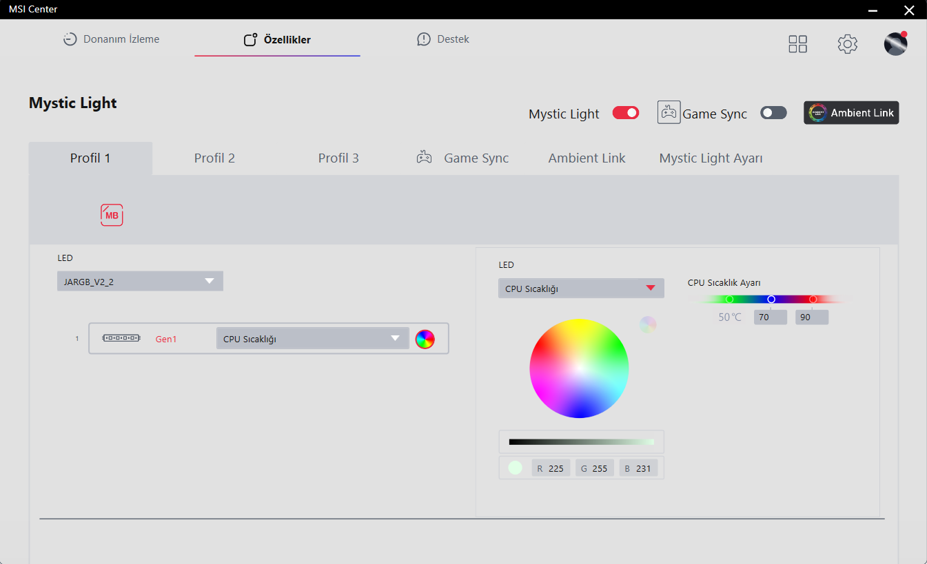Pick a color on the large color wheel
The image size is (927, 564).
(x=579, y=368)
